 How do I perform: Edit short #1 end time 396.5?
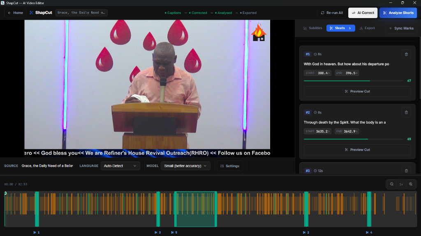pyautogui.click(x=347, y=73)
